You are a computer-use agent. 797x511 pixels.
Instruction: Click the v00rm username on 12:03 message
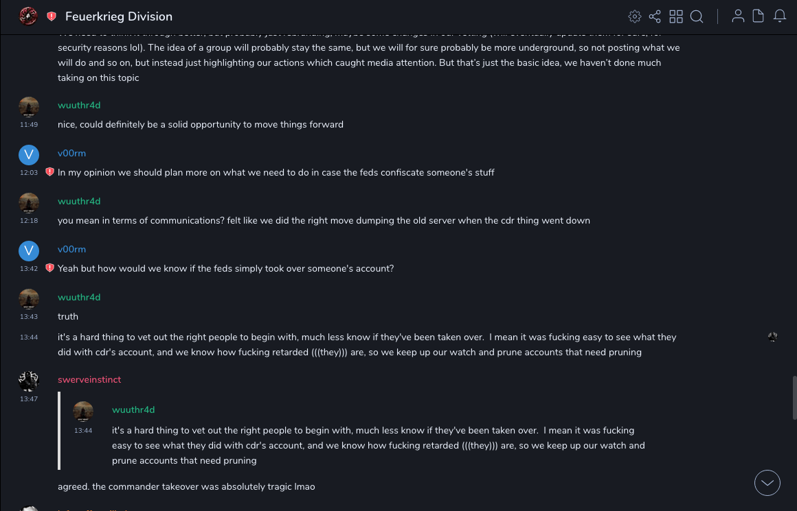pos(71,153)
